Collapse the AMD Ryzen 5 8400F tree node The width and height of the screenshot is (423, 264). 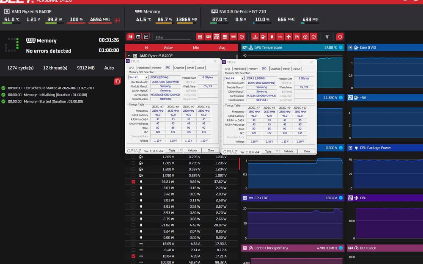pos(129,56)
